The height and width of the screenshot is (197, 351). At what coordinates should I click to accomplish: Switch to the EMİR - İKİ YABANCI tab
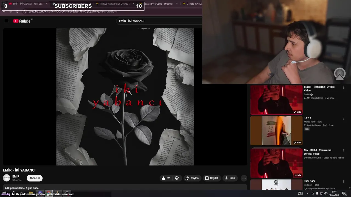click(27, 4)
